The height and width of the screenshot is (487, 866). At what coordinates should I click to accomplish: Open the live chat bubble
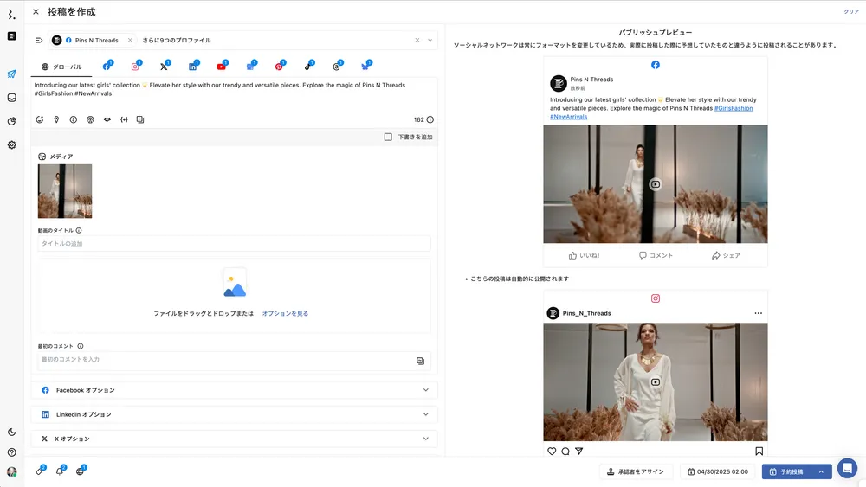847,468
